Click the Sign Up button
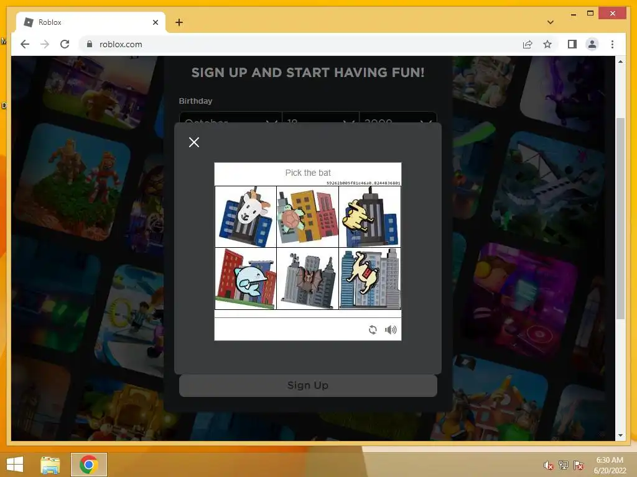637x477 pixels. point(308,385)
